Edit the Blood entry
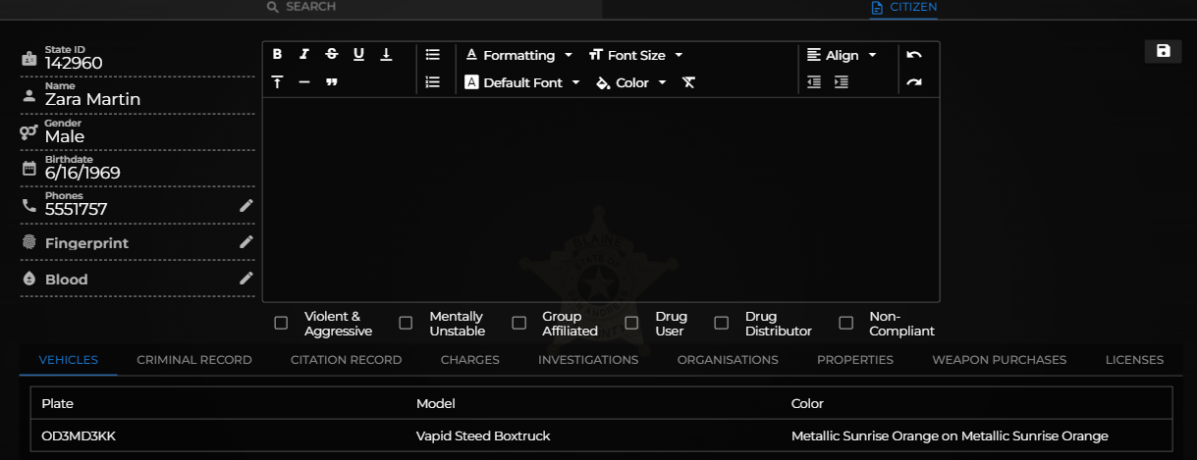This screenshot has height=460, width=1197. 246,278
